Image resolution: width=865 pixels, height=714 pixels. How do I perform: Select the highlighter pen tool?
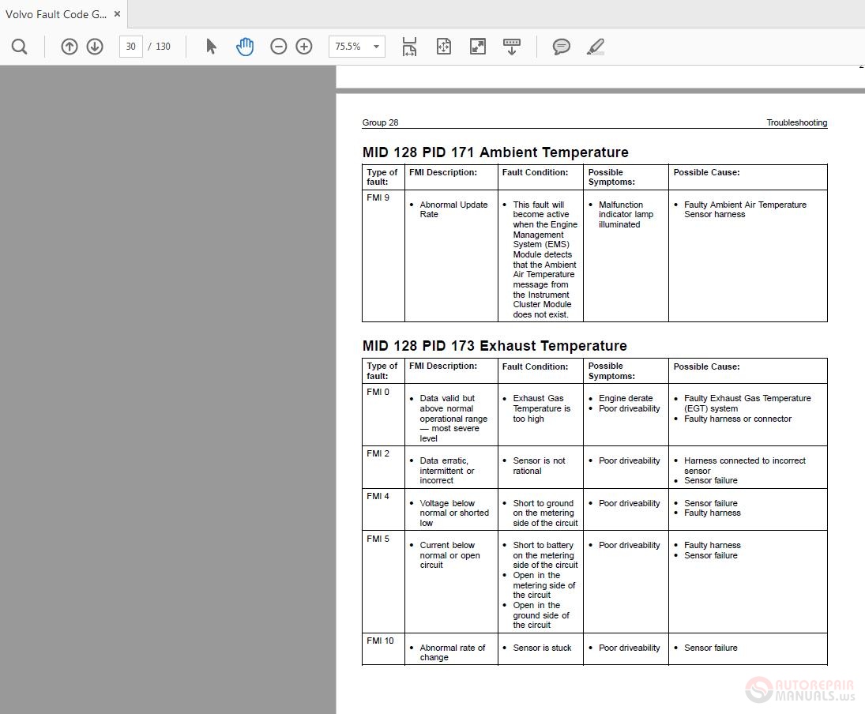[x=596, y=47]
